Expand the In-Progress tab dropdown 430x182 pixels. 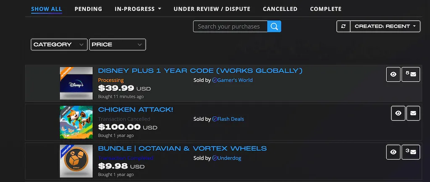pos(138,9)
